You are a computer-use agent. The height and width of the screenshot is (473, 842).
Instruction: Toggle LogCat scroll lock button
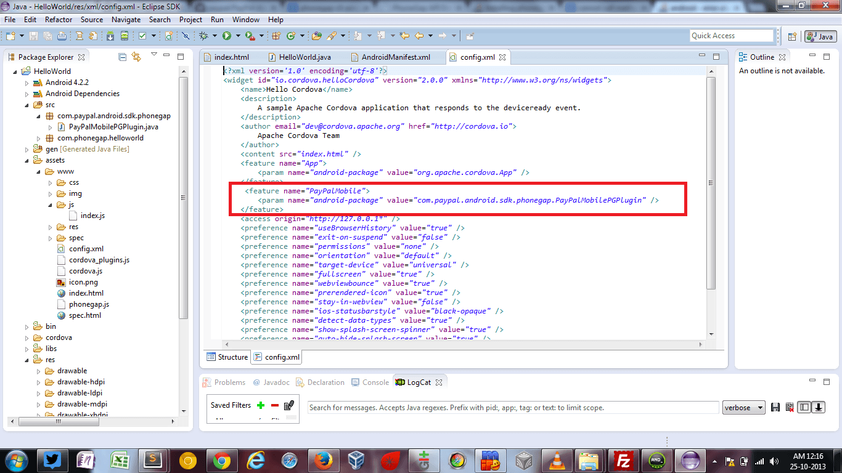[818, 407]
